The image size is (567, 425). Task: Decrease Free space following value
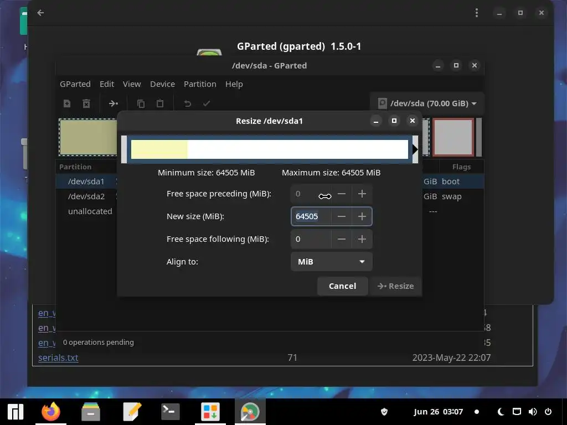pyautogui.click(x=341, y=239)
